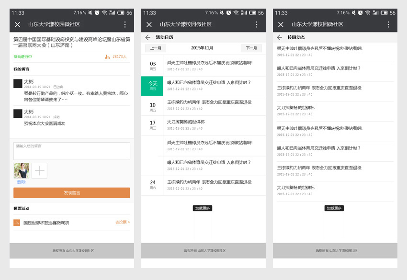The image size is (407, 280).
Task: Select the date cell 24 周六
Action: [x=152, y=185]
